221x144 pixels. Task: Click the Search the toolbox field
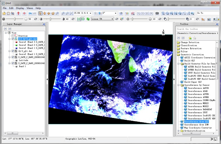(197, 29)
